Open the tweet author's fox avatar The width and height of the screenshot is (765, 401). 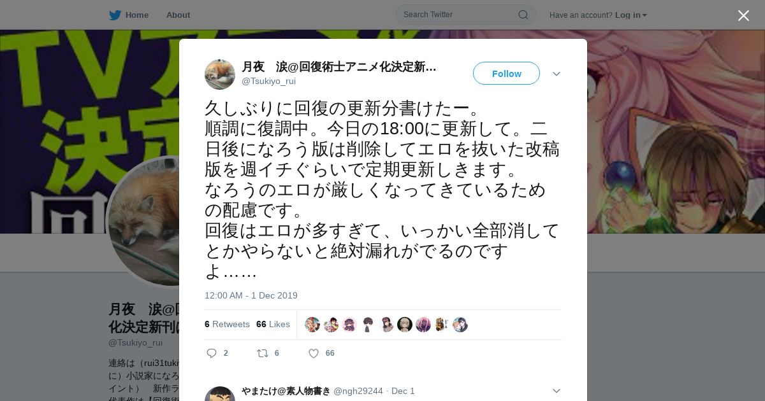[220, 74]
